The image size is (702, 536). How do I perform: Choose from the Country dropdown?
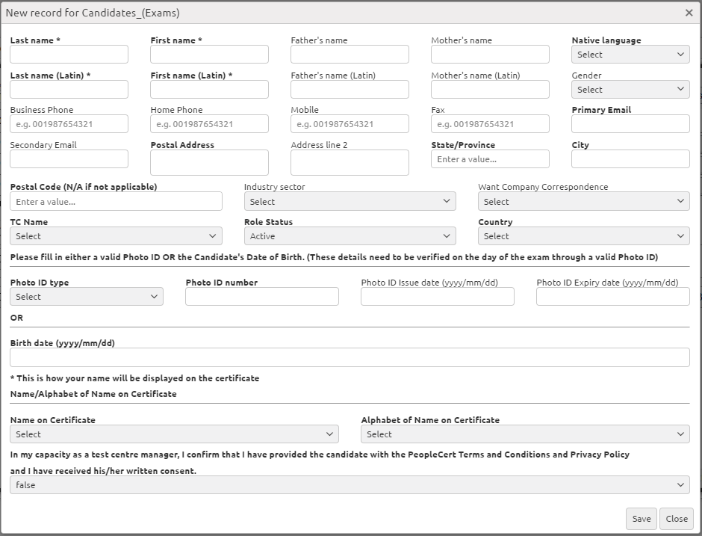[584, 235]
